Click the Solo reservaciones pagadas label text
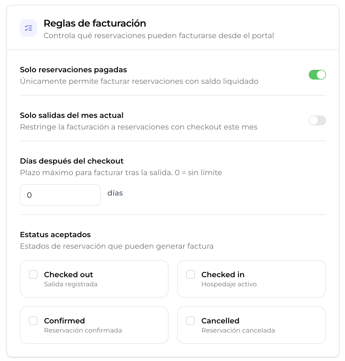The image size is (345, 361). [74, 70]
